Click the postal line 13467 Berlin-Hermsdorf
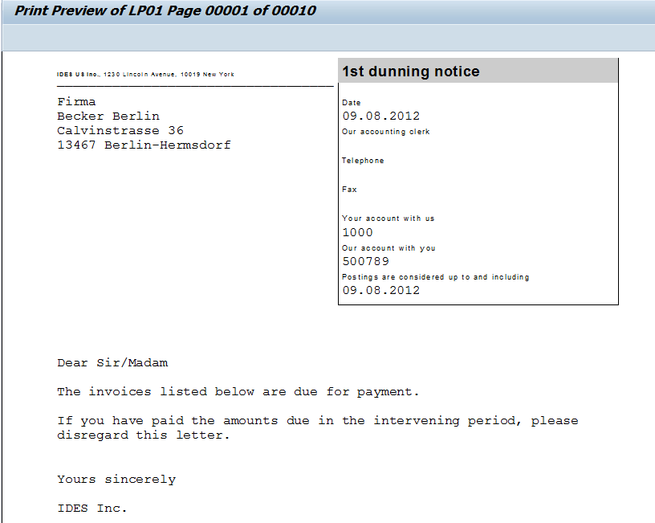The image size is (655, 523). pyautogui.click(x=144, y=145)
